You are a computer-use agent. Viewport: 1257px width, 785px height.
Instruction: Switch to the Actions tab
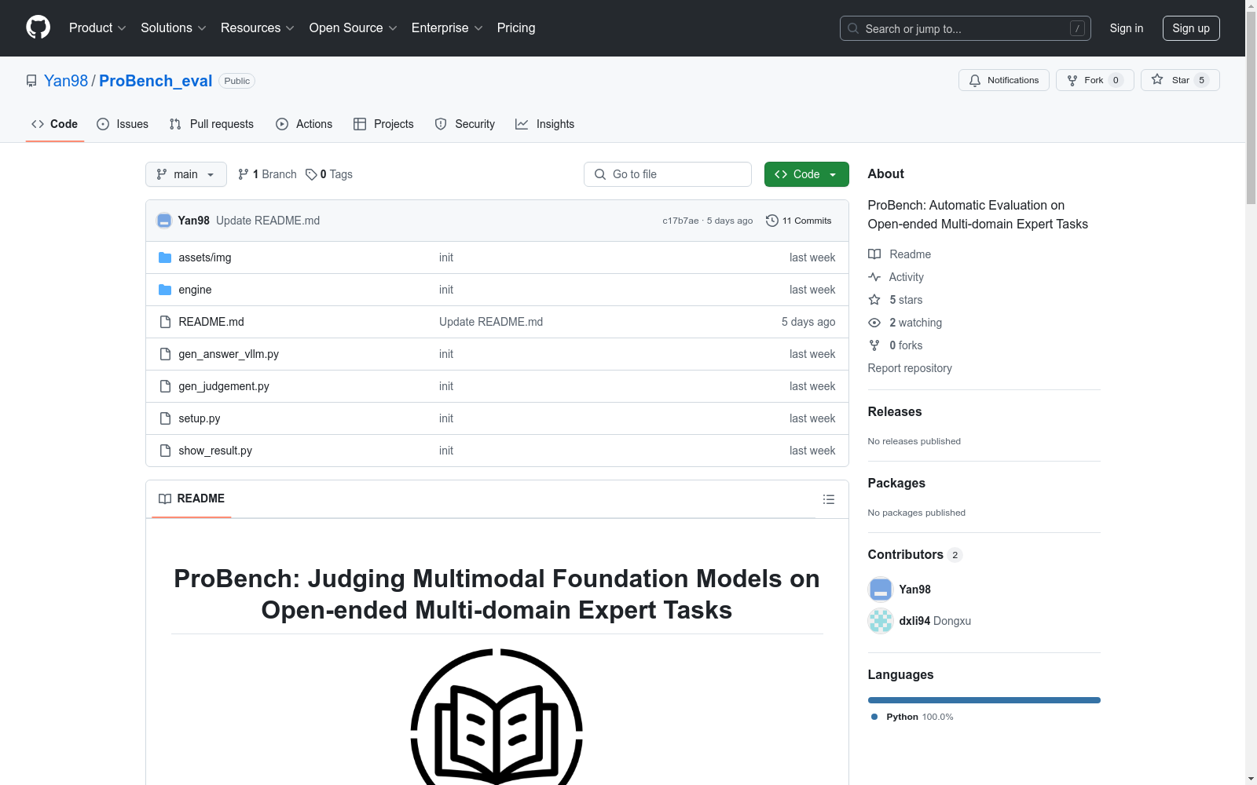click(x=304, y=124)
